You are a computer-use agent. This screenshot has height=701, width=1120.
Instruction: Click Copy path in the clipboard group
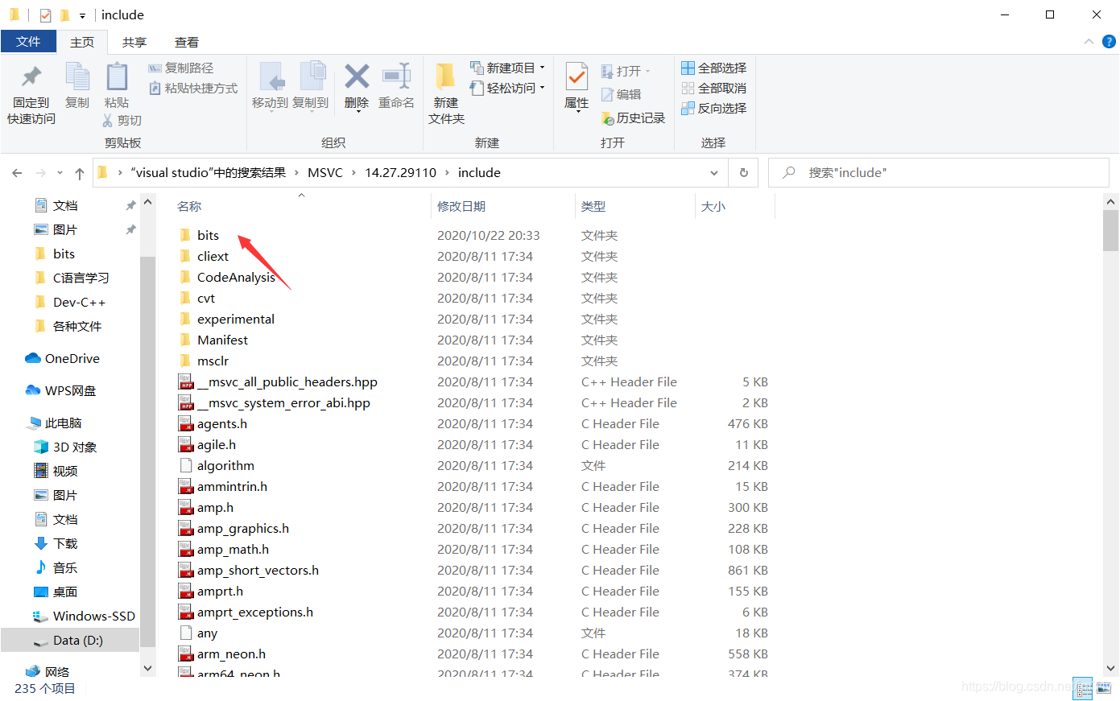click(x=181, y=68)
